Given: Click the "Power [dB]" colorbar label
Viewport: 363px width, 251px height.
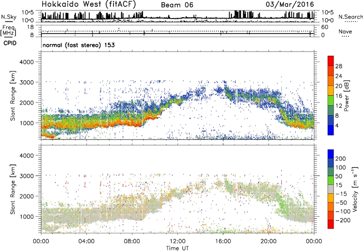Looking at the screenshot, I should tap(346, 96).
